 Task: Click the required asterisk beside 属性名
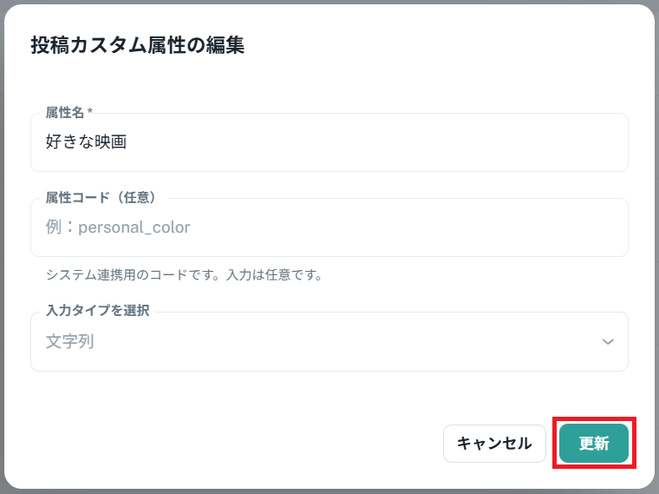pos(90,113)
